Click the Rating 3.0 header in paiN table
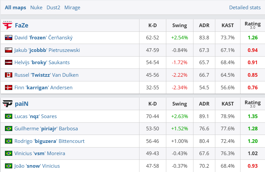The height and width of the screenshot is (172, 265). pos(252,104)
